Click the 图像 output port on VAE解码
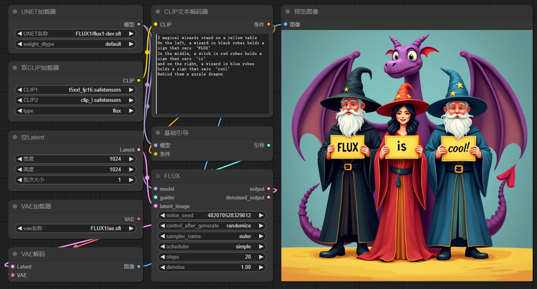Screen dimensions: 537x289 point(138,267)
